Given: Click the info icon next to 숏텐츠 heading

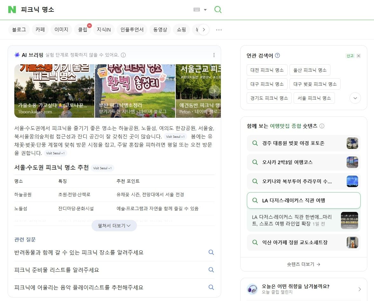Looking at the screenshot, I should 322,126.
